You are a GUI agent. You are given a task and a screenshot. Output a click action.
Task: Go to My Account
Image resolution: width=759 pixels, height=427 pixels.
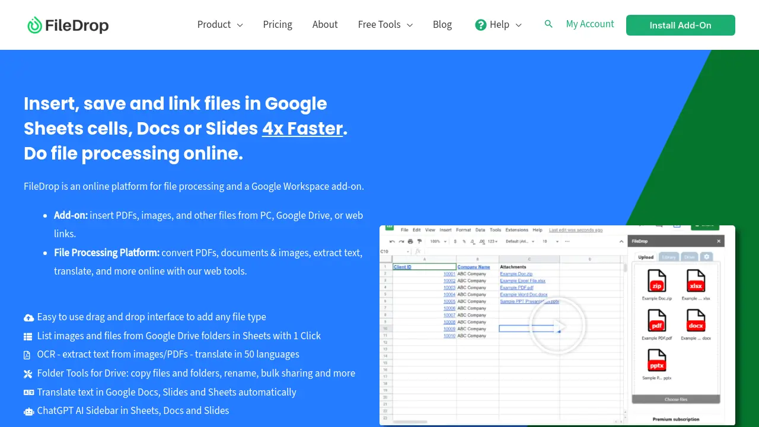click(590, 24)
